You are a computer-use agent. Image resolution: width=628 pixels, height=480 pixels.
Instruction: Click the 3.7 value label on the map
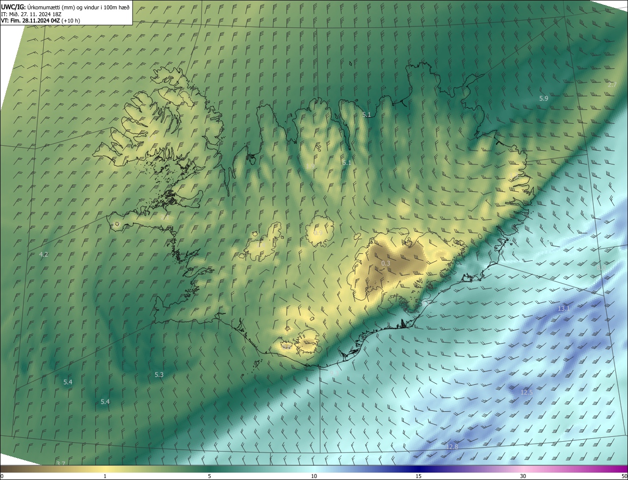click(61, 464)
